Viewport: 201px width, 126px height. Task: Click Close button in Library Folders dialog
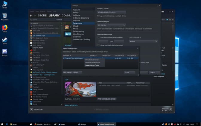tap(130, 72)
